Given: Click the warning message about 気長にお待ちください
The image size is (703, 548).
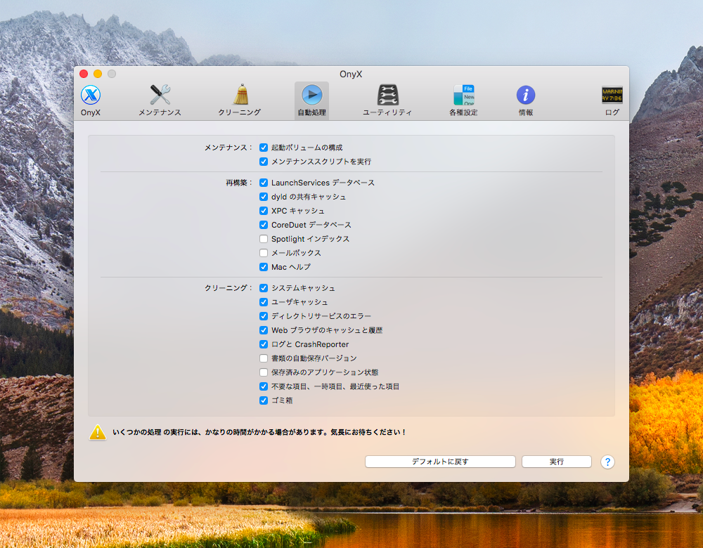Looking at the screenshot, I should pyautogui.click(x=259, y=432).
